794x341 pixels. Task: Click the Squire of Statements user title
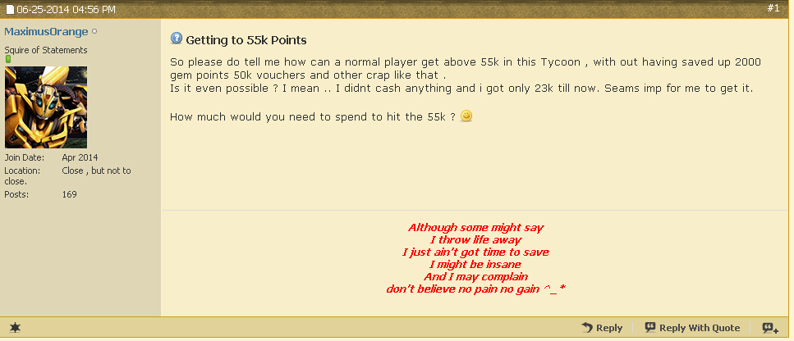point(46,50)
